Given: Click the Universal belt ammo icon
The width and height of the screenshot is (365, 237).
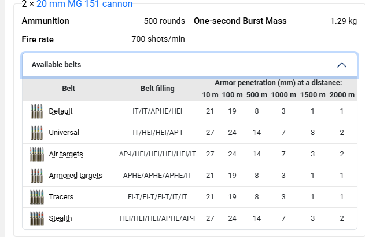Looking at the screenshot, I should pos(36,132).
